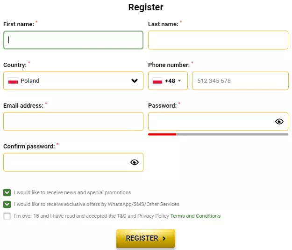292x250 pixels.
Task: Expand the +48 phone code dropdown
Action: tap(179, 81)
